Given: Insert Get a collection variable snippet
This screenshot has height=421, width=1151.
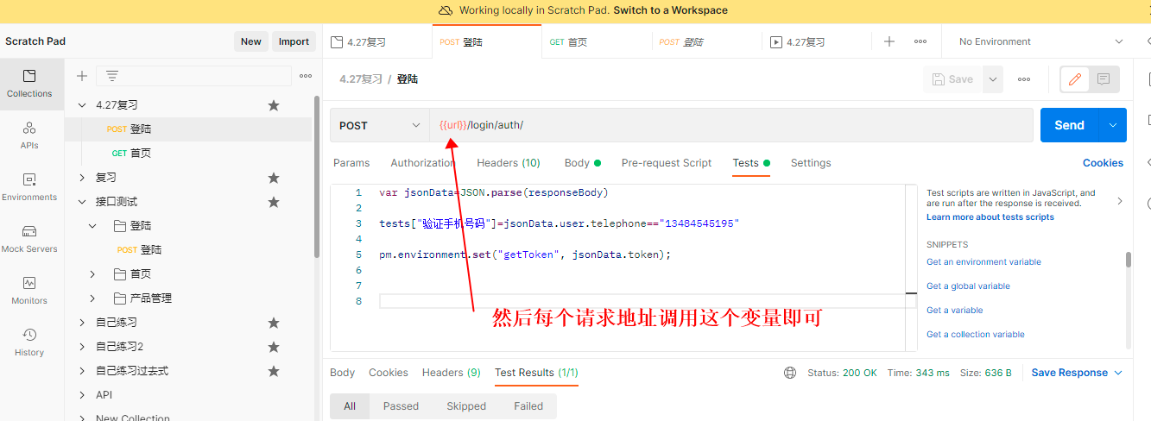Looking at the screenshot, I should [976, 335].
